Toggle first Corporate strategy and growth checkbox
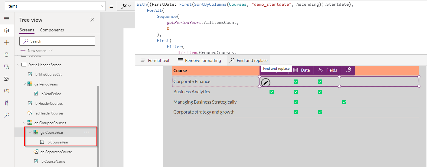Viewport: 427px width, 167px height. pos(296,112)
